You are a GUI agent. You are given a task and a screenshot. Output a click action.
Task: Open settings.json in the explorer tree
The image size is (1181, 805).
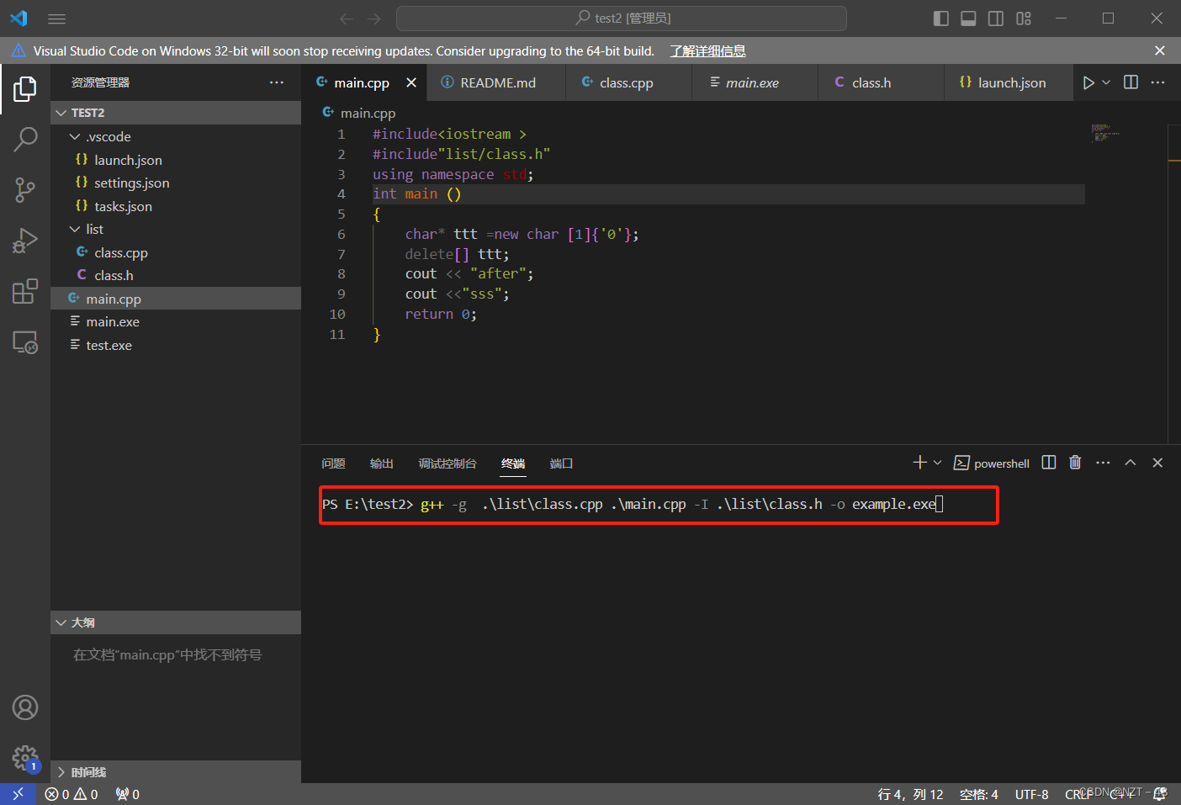pos(176,183)
